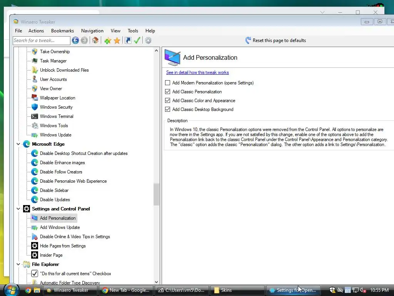Click the Hide Pages from Settings gear icon
The width and height of the screenshot is (394, 296).
(x=35, y=246)
